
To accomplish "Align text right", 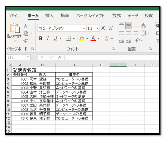I will tap(136, 33).
